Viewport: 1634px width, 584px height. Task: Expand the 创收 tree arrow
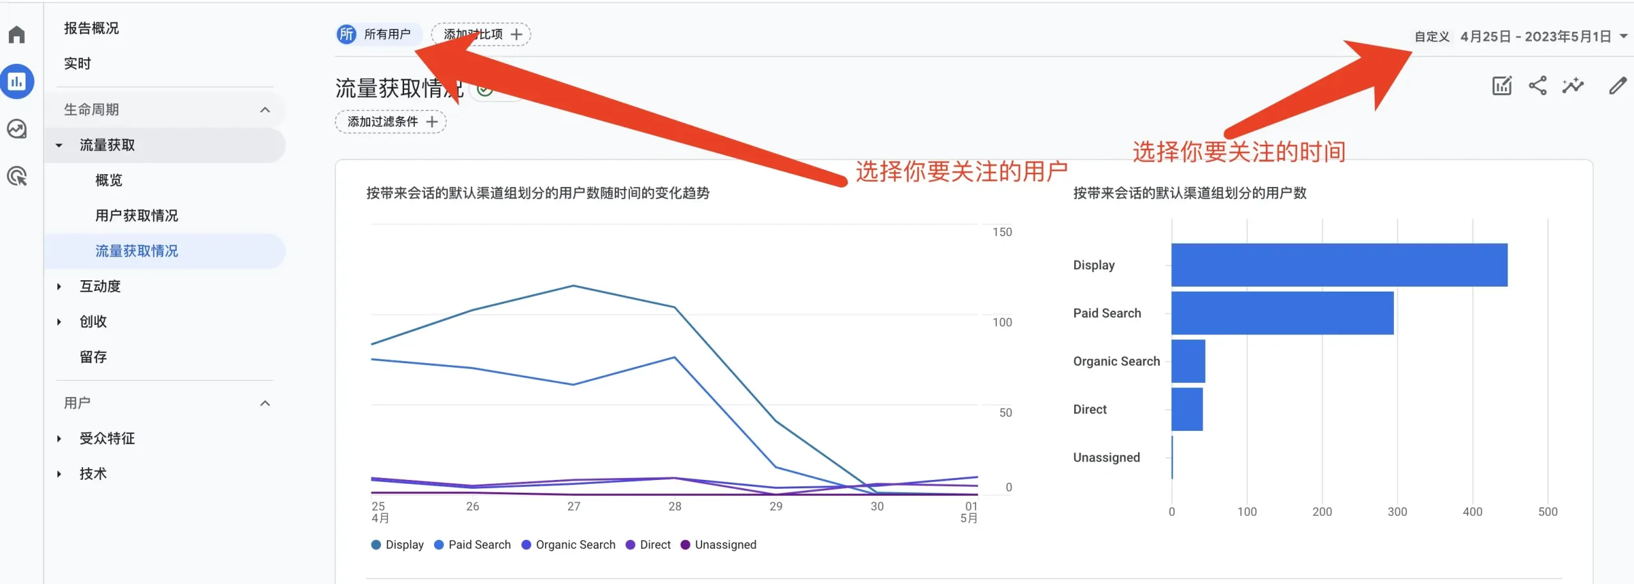tap(59, 322)
